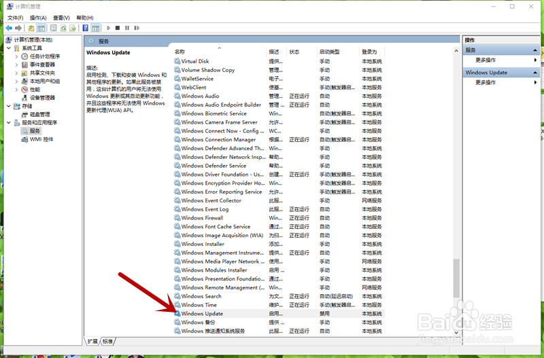
Task: Switch to the 扩展 tab
Action: [x=92, y=342]
